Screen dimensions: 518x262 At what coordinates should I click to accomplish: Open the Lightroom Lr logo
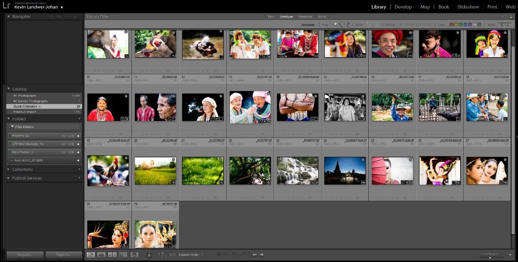(6, 5)
